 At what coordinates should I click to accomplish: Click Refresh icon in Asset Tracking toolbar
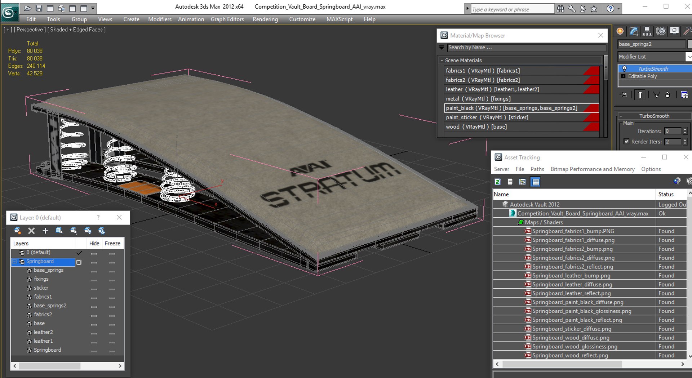[x=498, y=182]
